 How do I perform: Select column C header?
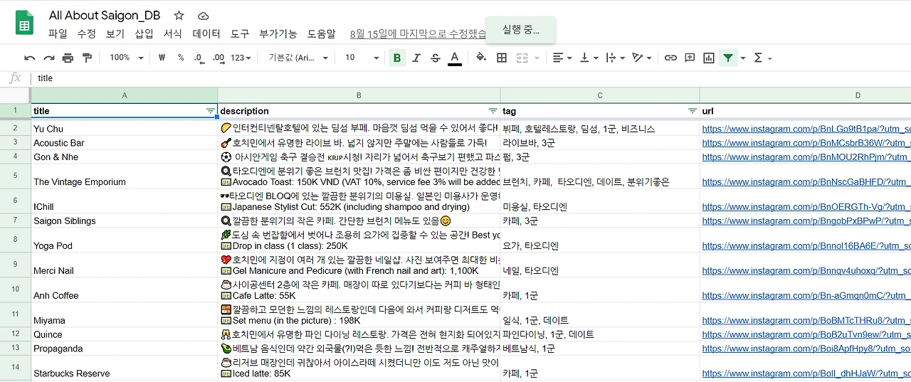tap(600, 95)
